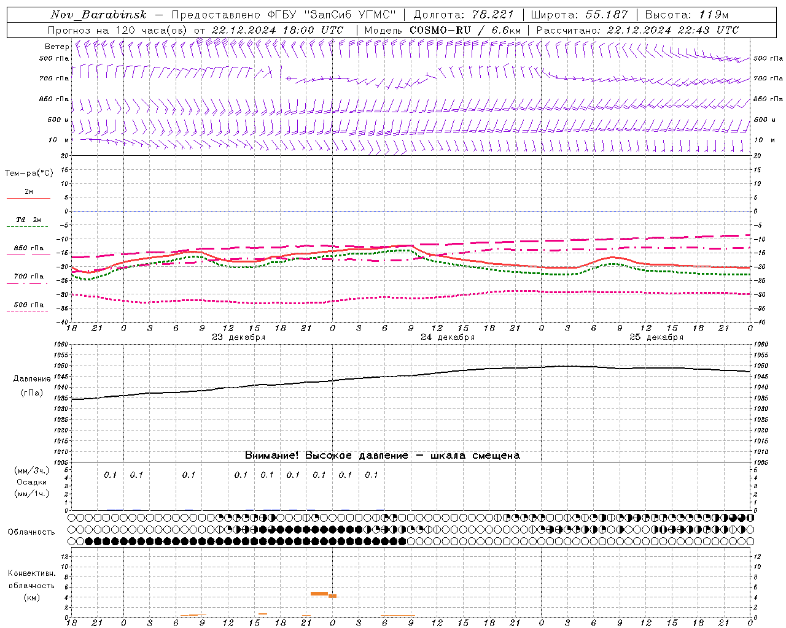Click the Nov_Barabinsk station title
The width and height of the screenshot is (786, 628).
pos(98,15)
